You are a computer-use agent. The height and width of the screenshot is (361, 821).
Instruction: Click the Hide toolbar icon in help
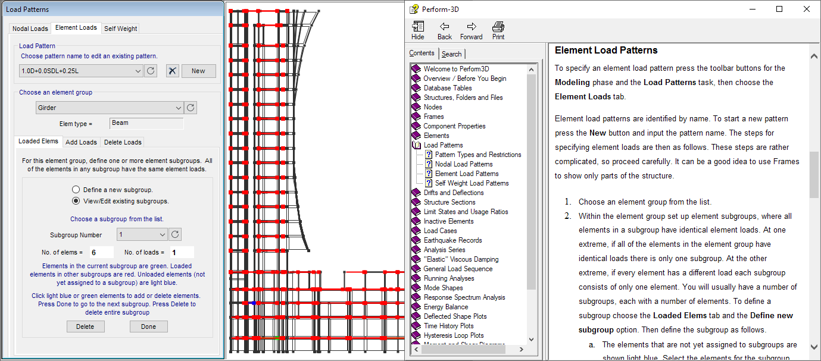point(418,30)
